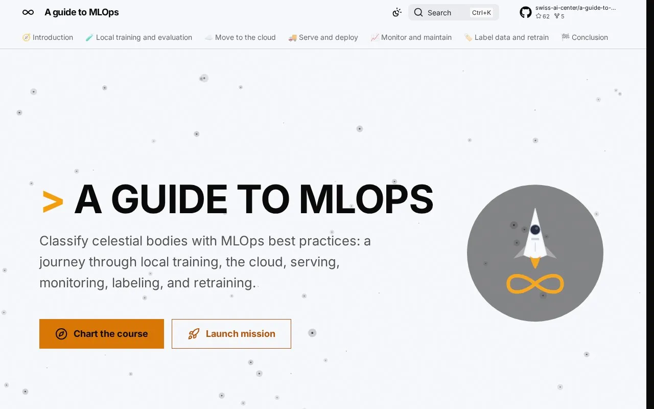
Task: Click compass emoji beside Introduction
Action: coord(26,37)
